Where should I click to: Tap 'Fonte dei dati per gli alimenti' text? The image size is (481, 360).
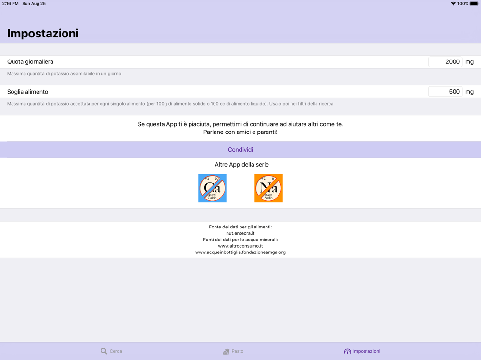click(x=240, y=227)
